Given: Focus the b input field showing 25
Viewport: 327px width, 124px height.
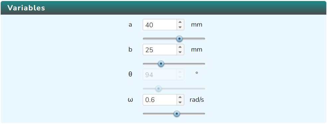Looking at the screenshot, I should coord(160,50).
